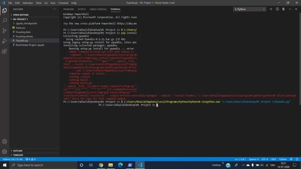The height and width of the screenshot is (169, 301).
Task: Split the terminal pane
Action: pyautogui.click(x=277, y=9)
